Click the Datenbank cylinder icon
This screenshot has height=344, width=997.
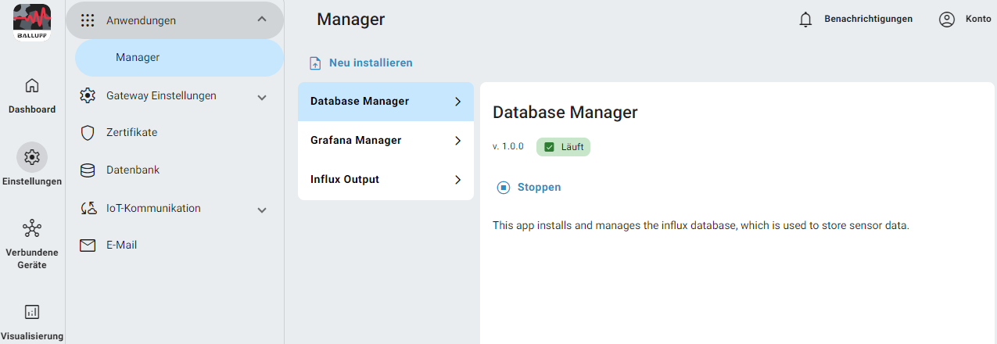pyautogui.click(x=88, y=170)
